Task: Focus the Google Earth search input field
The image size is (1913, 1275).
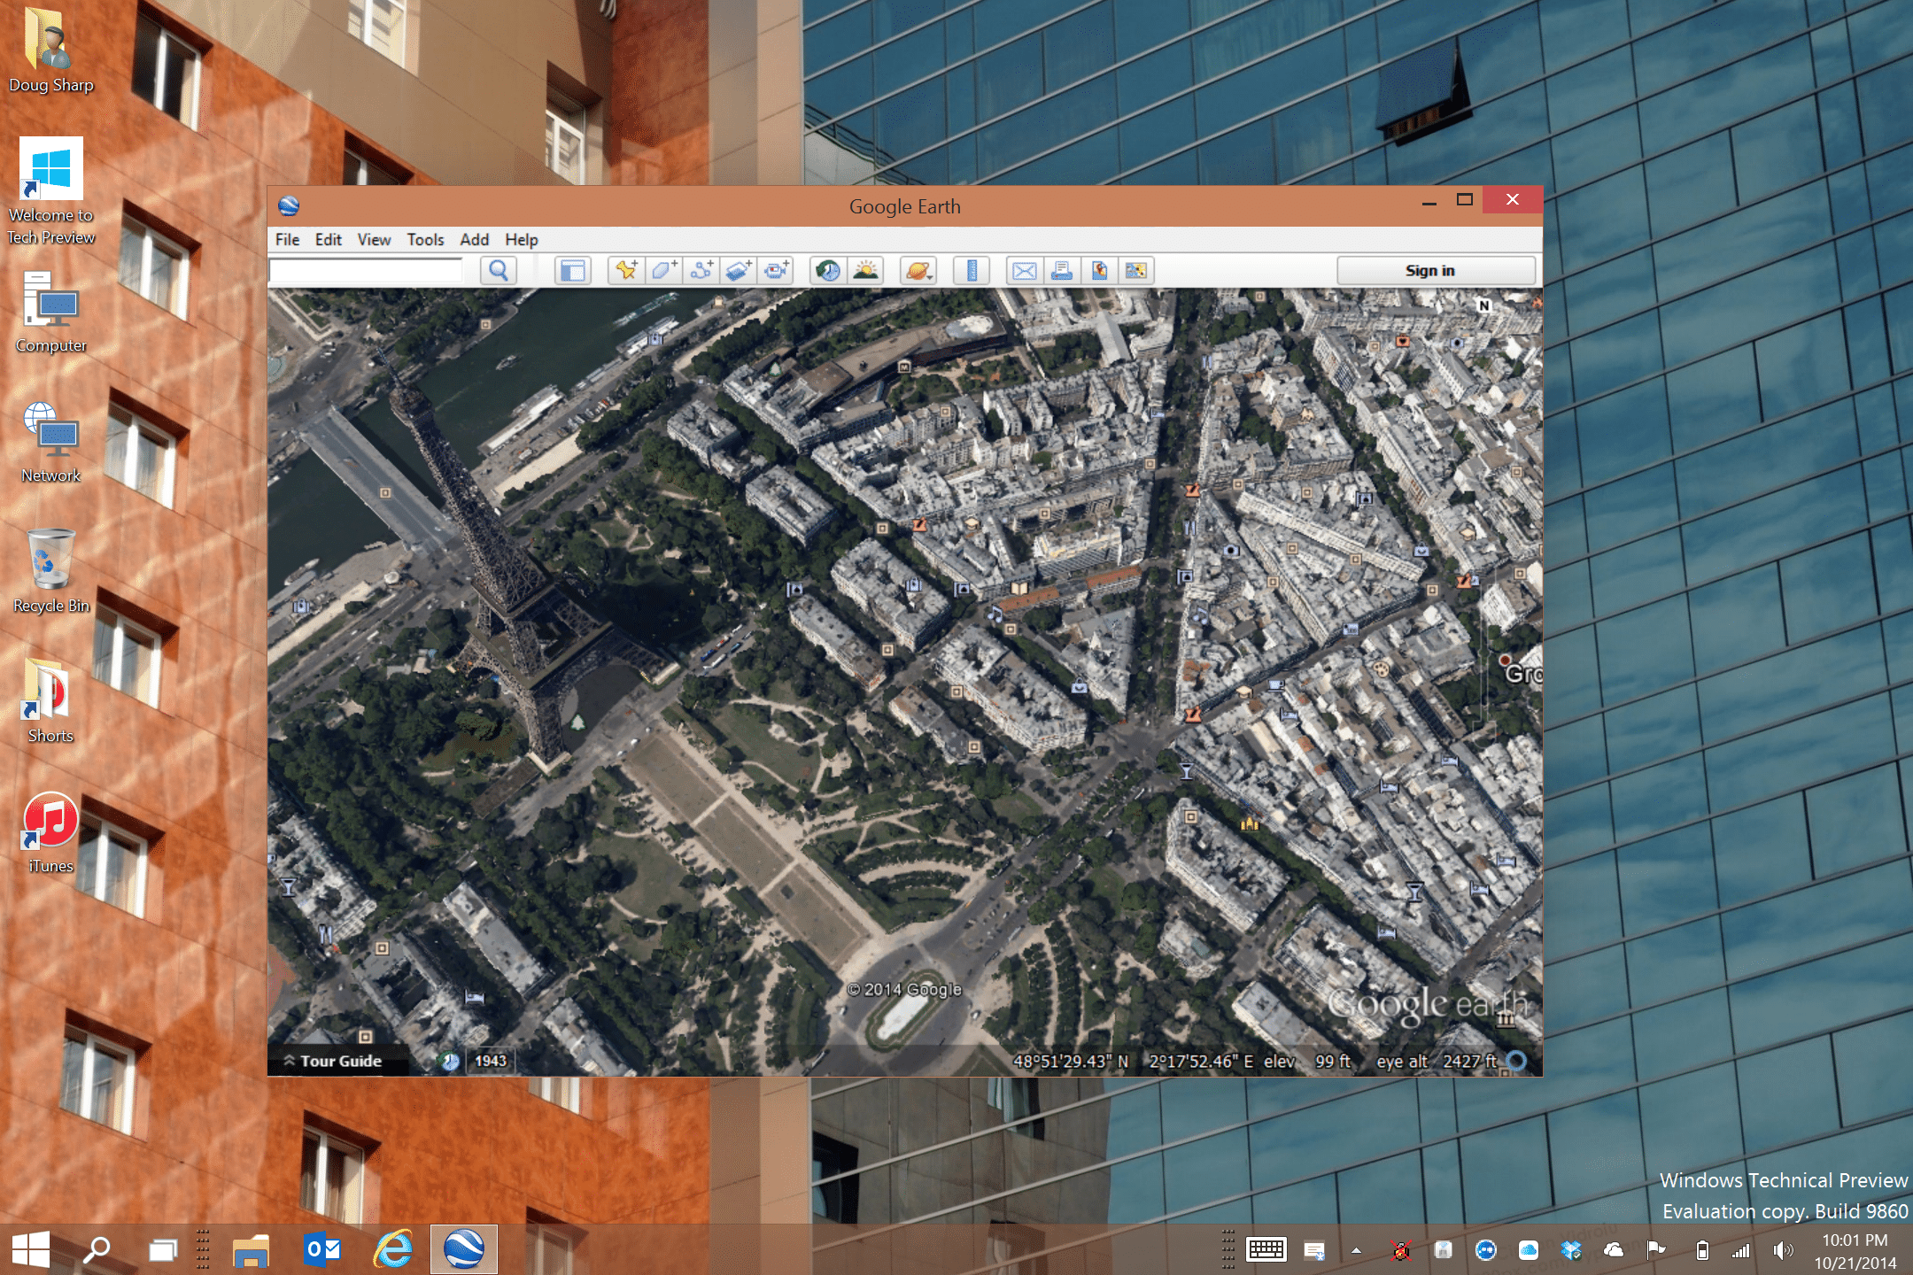Action: click(x=366, y=270)
